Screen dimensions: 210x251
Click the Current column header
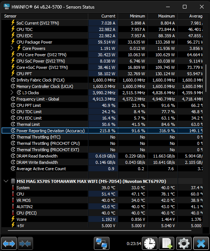click(103, 16)
